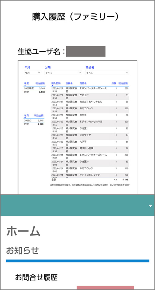Sort by 商品名 table column header
This screenshot has width=155, height=290.
click(x=83, y=83)
